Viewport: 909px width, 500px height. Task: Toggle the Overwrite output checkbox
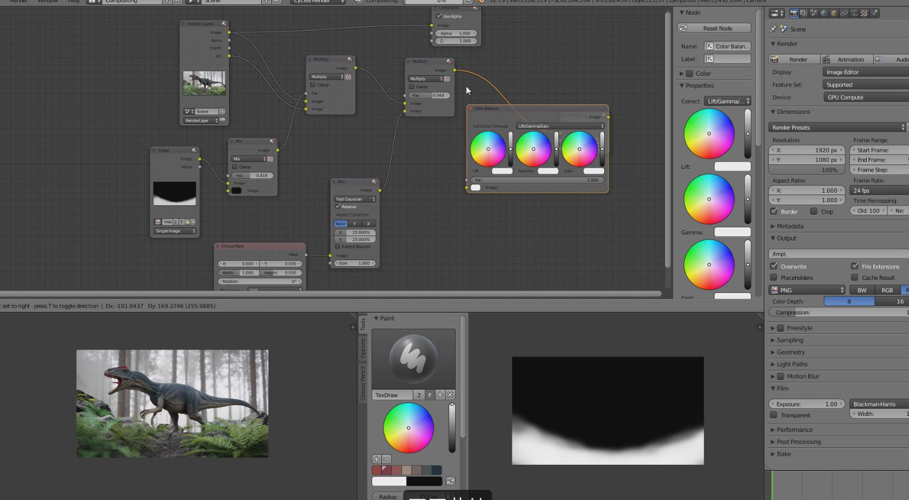[774, 266]
